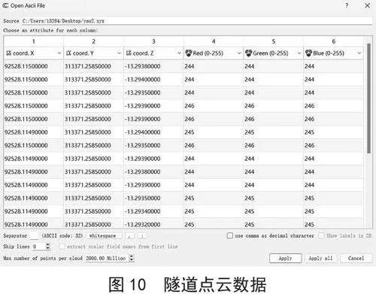Expand the Green (0-255) attribute dropdown
Image resolution: width=376 pixels, height=294 pixels.
[273, 53]
